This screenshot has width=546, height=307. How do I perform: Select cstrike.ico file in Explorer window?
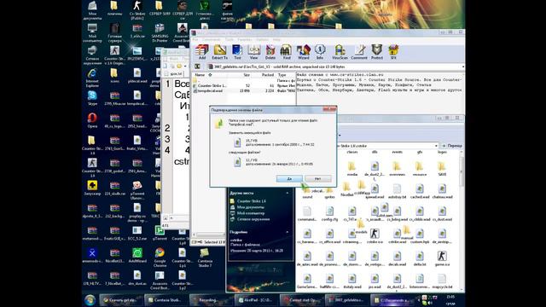(375, 235)
